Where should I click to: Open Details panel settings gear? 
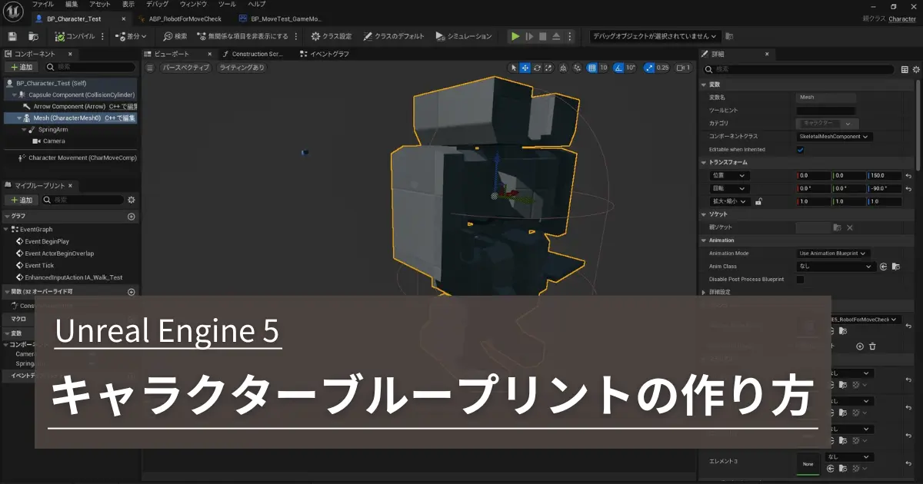(x=915, y=71)
